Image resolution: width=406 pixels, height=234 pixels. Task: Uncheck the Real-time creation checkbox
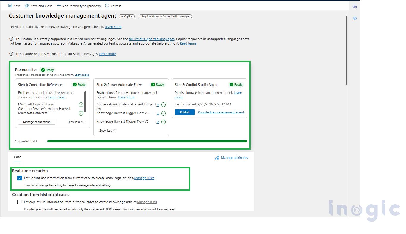pyautogui.click(x=20, y=178)
